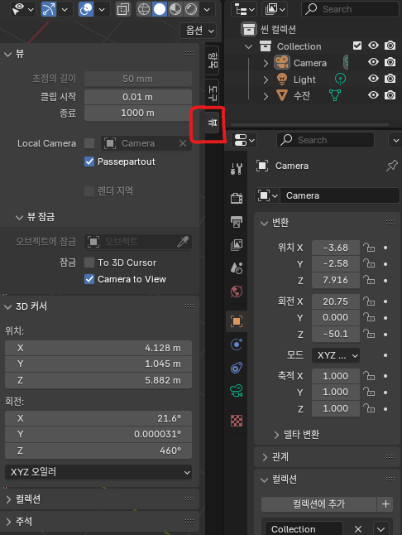402x535 pixels.
Task: Pin the Camera properties editor
Action: 391,166
